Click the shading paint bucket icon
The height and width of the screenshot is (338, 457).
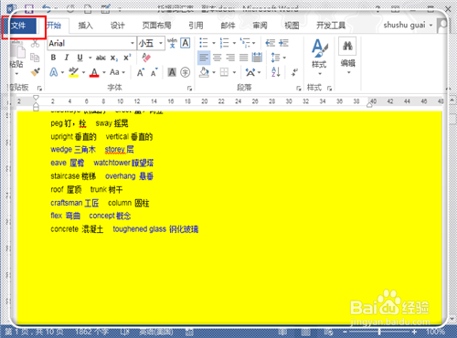point(204,72)
